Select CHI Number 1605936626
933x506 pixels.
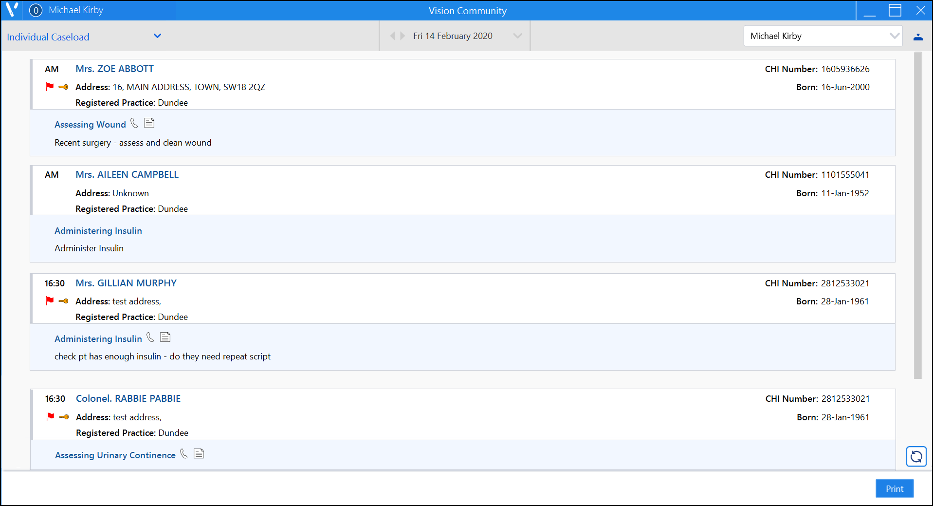click(845, 69)
